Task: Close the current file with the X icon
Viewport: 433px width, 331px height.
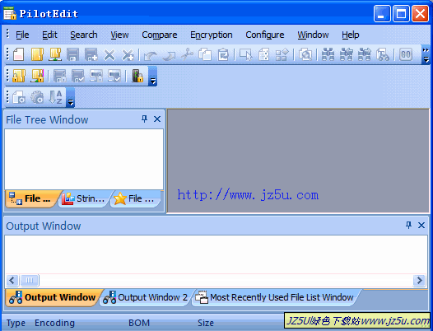Action: click(x=109, y=54)
